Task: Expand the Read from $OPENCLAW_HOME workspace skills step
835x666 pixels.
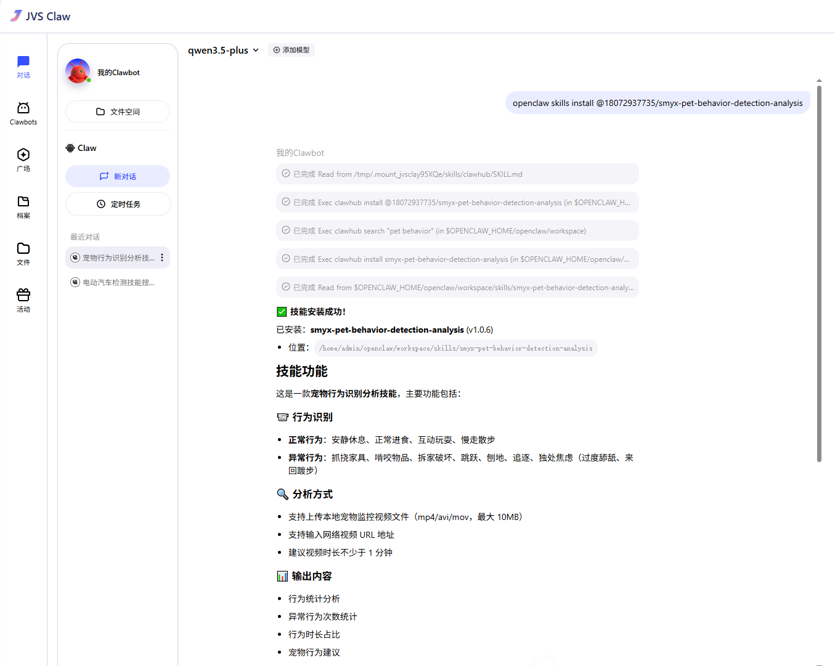Action: (x=457, y=287)
